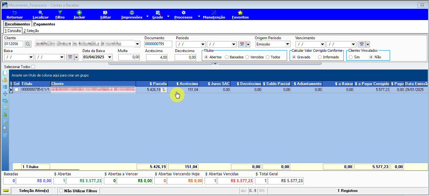
Task: Switch to the Pagamentos tab
Action: coord(44,24)
